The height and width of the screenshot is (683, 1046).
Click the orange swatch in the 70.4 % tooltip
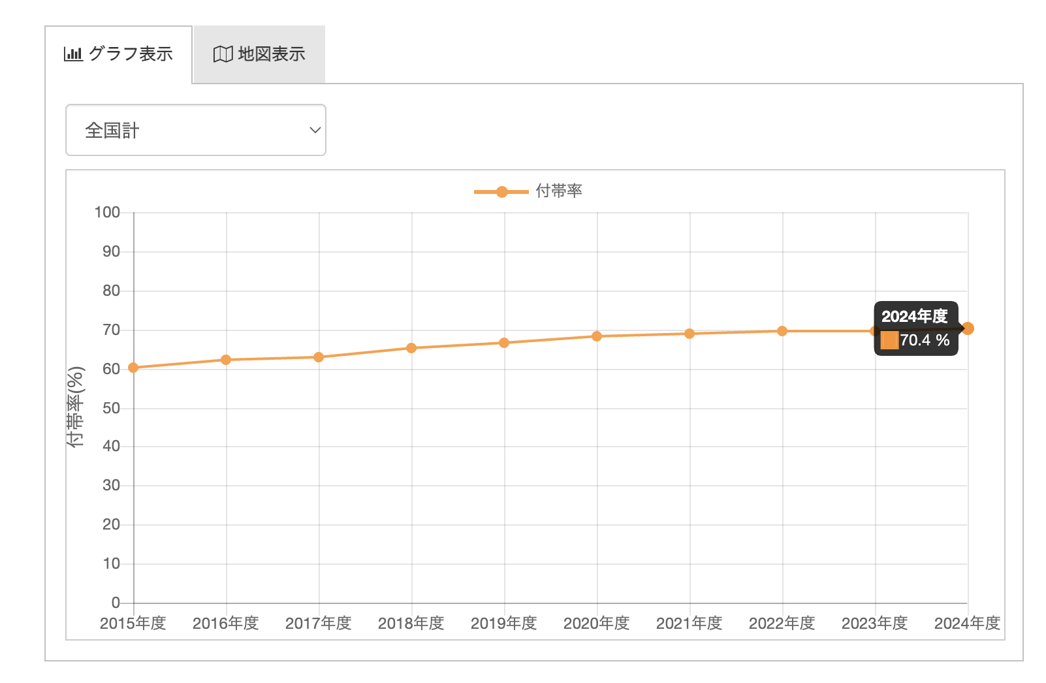889,340
